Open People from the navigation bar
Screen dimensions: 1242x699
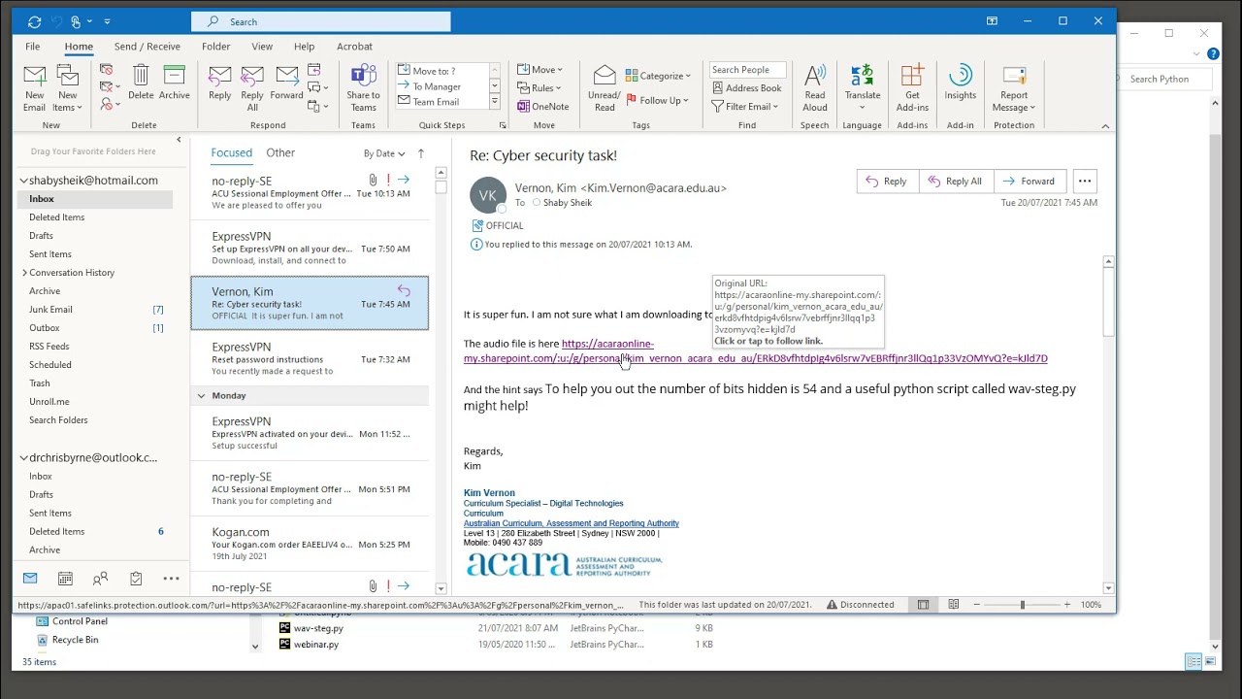100,579
